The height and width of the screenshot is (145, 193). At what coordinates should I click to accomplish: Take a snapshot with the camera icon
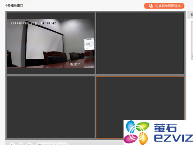pyautogui.click(x=20, y=144)
